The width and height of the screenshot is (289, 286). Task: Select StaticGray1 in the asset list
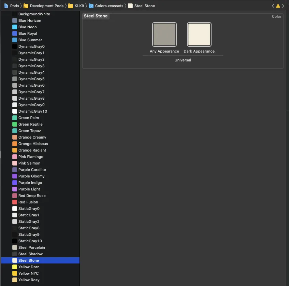[x=40, y=215]
